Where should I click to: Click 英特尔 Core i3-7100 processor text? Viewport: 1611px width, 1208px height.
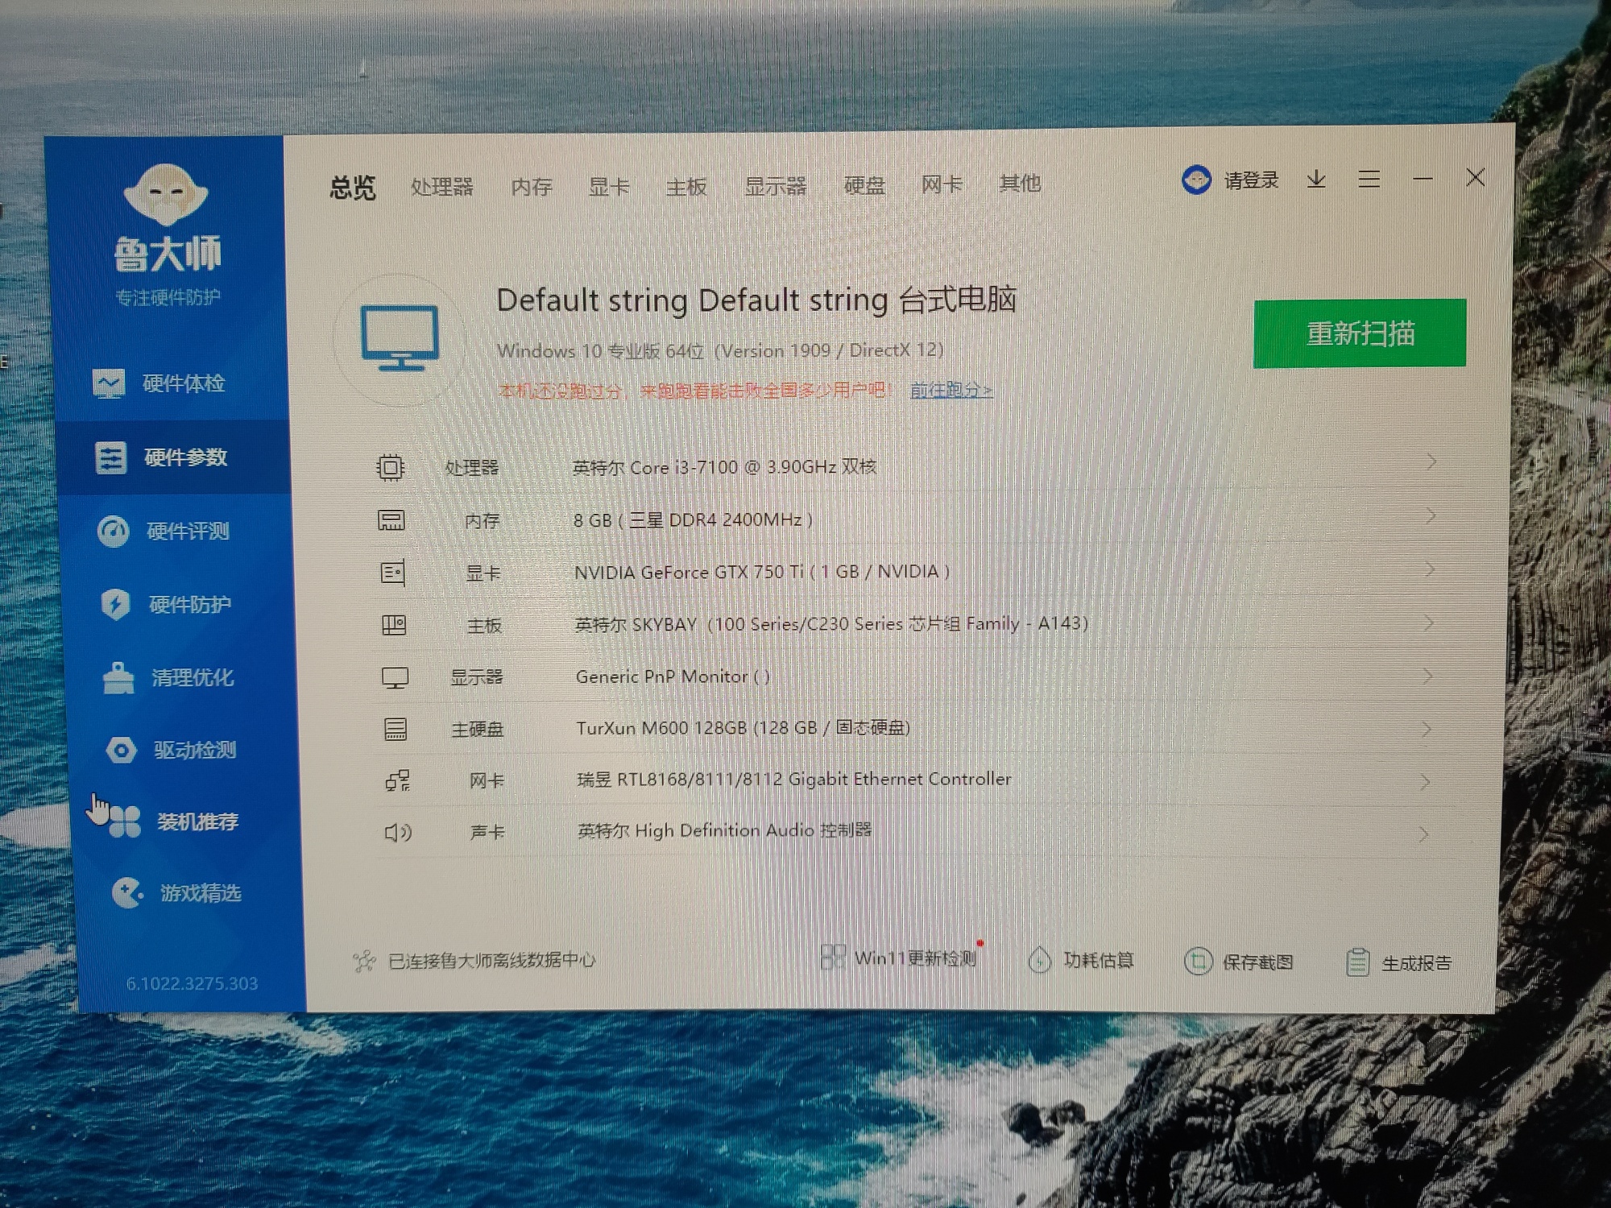[x=724, y=467]
